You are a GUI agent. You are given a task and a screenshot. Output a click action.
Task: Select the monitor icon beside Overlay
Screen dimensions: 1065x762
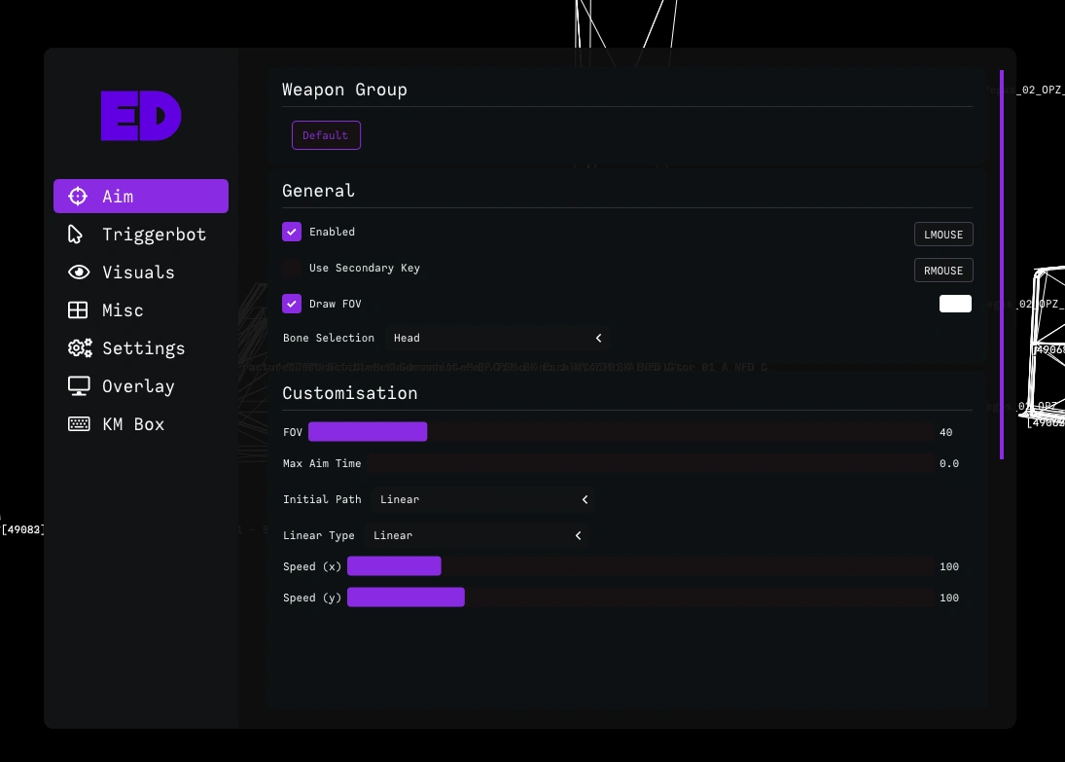[x=78, y=386]
